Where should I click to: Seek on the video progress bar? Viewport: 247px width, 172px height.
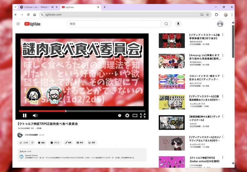pyautogui.click(x=82, y=111)
